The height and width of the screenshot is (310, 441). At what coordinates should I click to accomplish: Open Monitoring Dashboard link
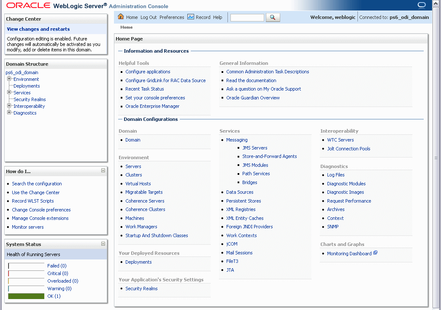coord(349,254)
